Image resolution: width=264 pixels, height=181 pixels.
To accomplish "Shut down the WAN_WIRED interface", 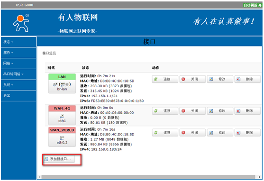I will click(192, 133).
